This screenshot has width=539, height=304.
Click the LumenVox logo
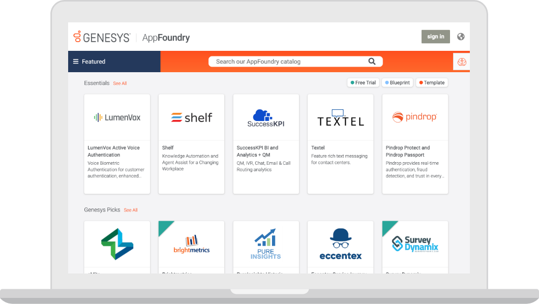point(117,117)
